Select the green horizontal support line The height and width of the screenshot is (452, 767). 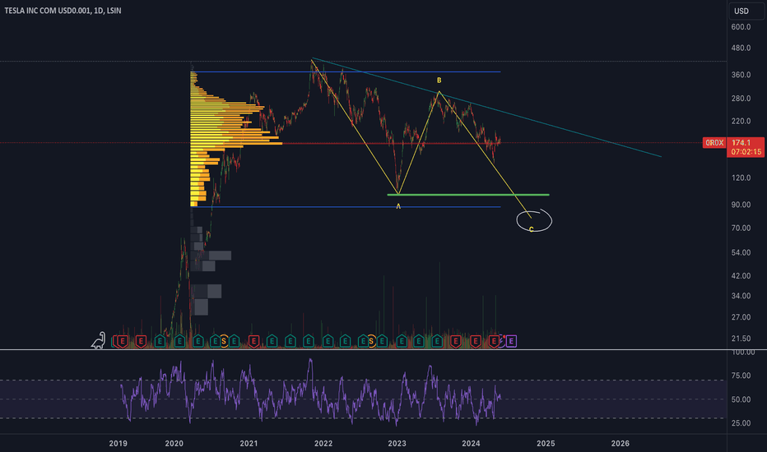468,195
